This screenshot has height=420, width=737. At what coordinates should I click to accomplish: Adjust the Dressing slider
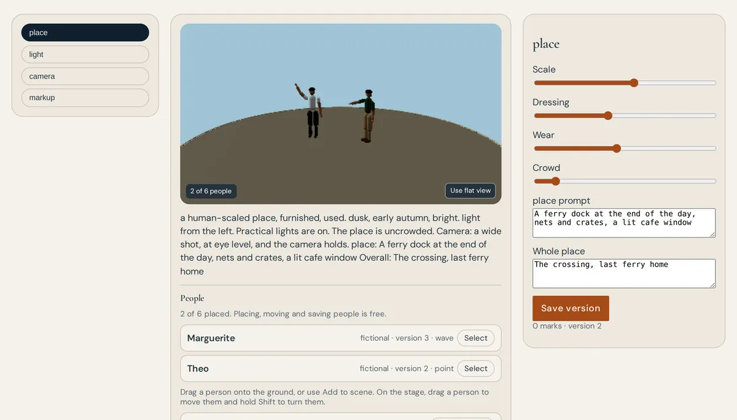pos(625,115)
